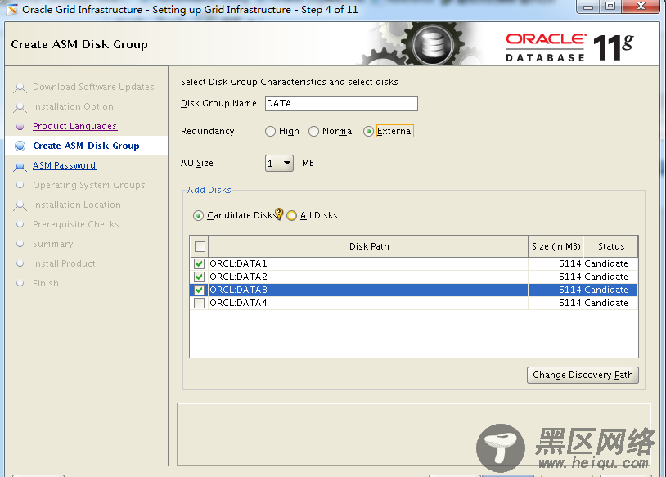This screenshot has height=477, width=666.
Task: Check the ORCL:DATA4 disk checkbox
Action: [199, 304]
